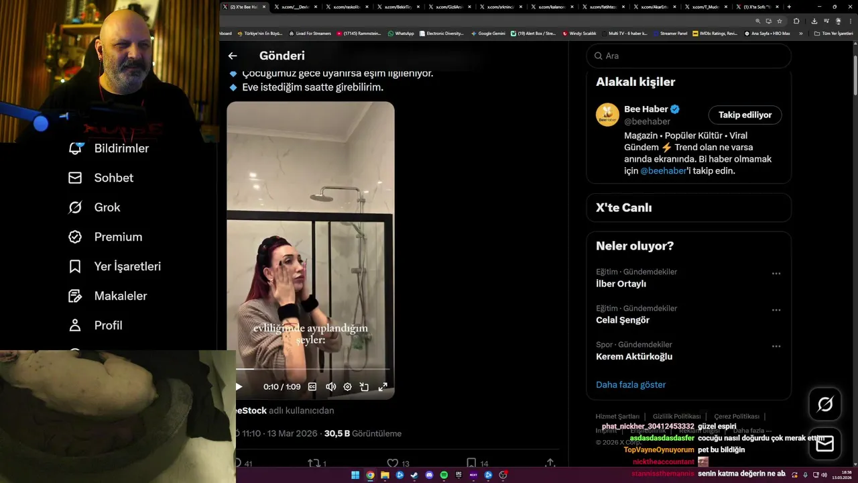Screen dimensions: 858x483
Task: Open the Google Gemini bookmark
Action: (x=489, y=33)
